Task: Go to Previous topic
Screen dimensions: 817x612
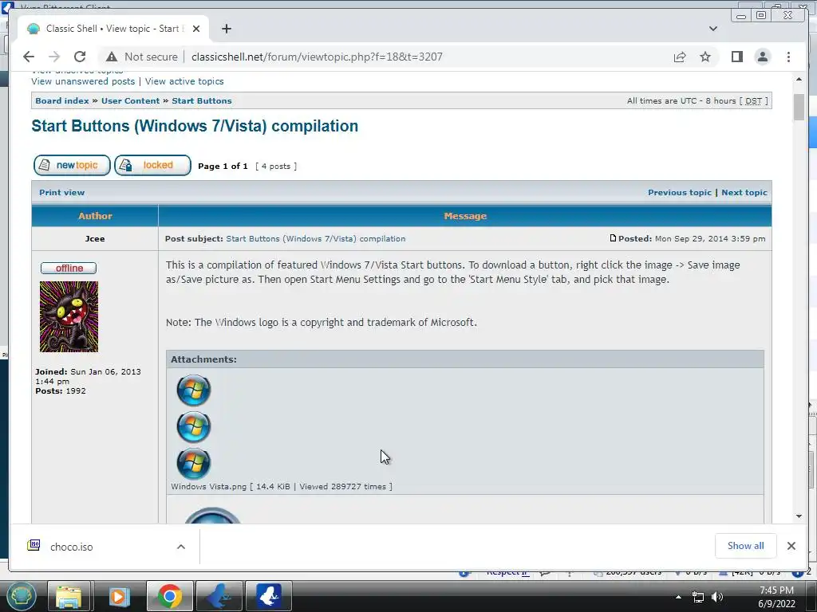Action: pos(680,193)
